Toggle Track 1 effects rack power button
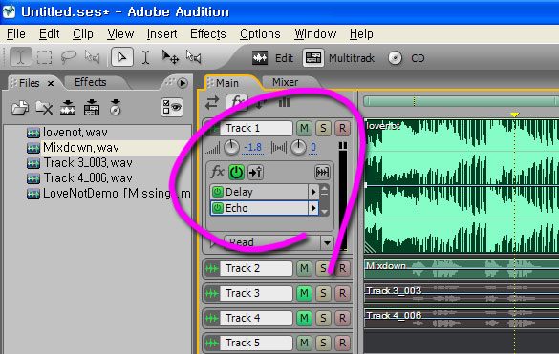Screen dimensions: 559x354 [236, 173]
